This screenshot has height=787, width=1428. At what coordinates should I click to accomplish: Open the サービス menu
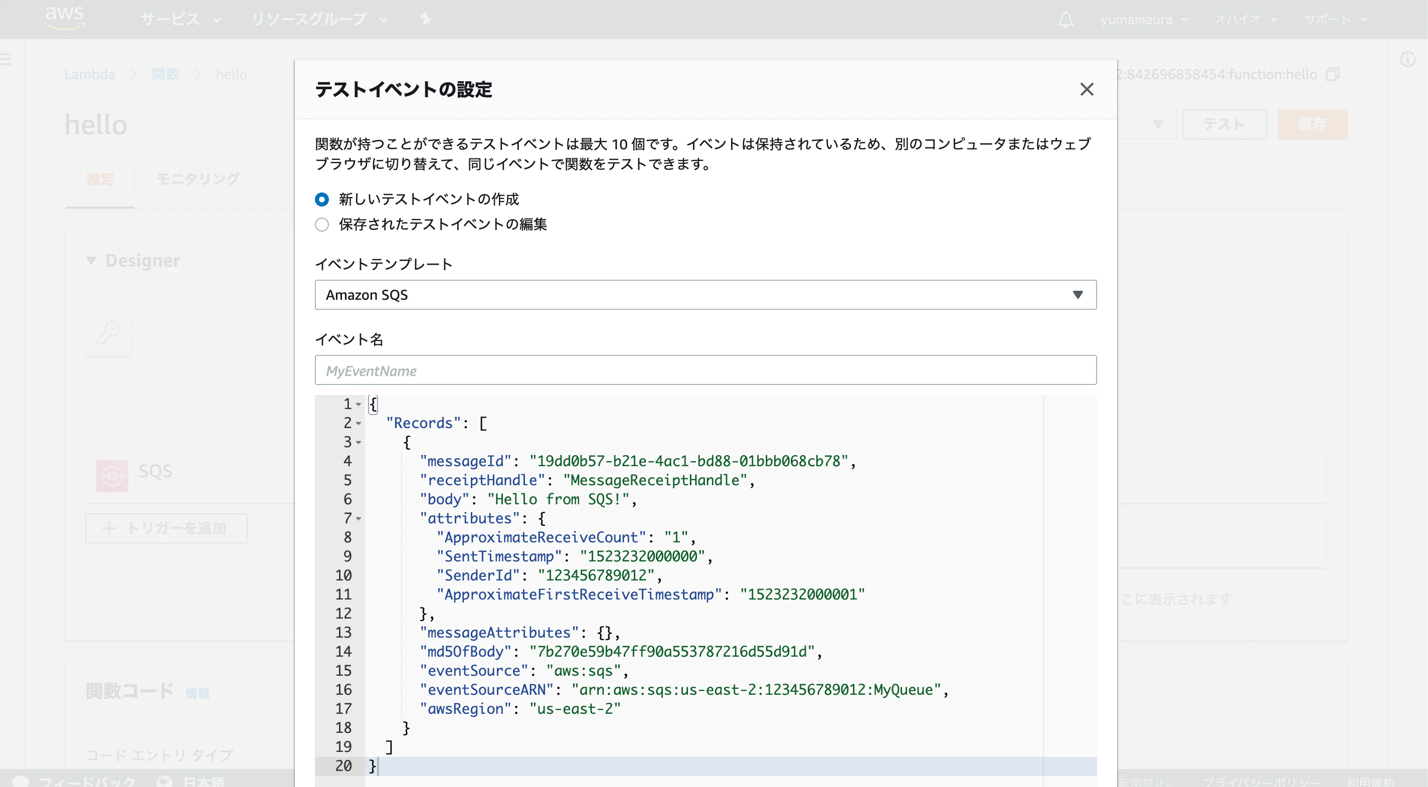(x=181, y=20)
